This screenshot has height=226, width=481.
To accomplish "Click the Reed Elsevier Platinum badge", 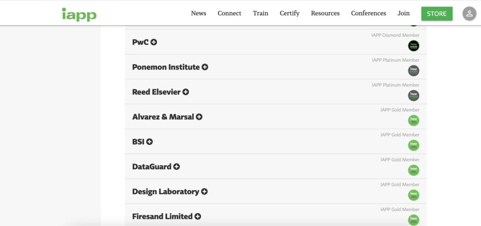I will click(x=413, y=96).
